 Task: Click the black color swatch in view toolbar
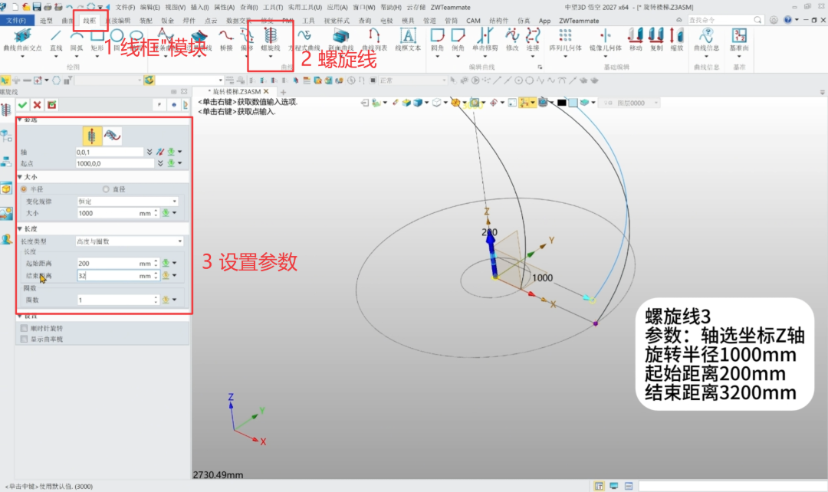click(x=561, y=103)
